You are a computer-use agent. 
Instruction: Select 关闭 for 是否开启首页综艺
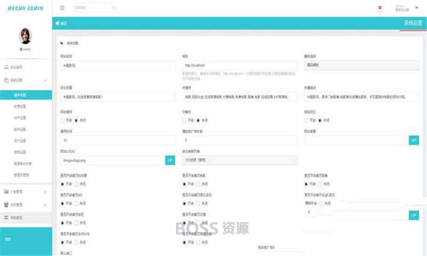76,223
